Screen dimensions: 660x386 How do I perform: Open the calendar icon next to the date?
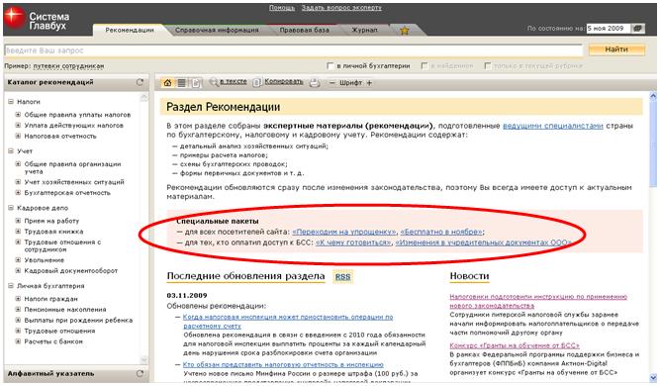pyautogui.click(x=638, y=29)
